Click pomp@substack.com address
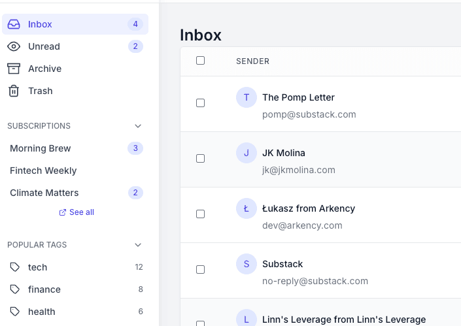 [309, 114]
